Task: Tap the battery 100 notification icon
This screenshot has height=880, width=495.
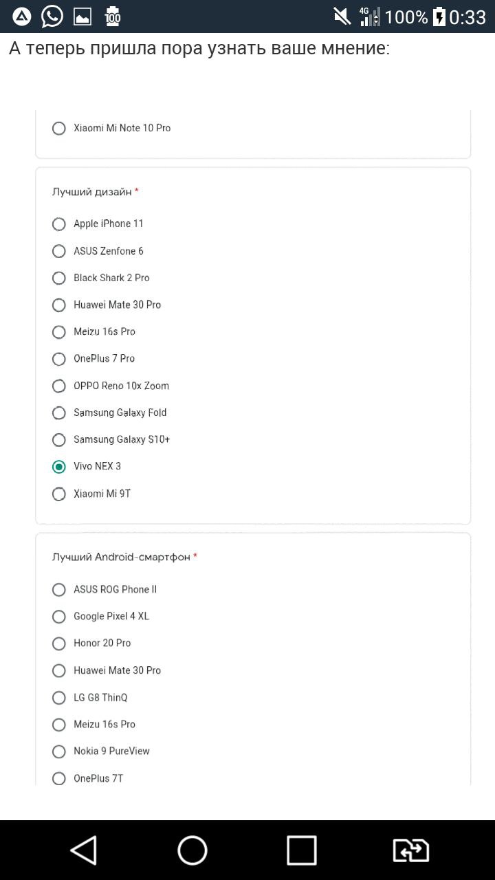Action: (x=113, y=16)
